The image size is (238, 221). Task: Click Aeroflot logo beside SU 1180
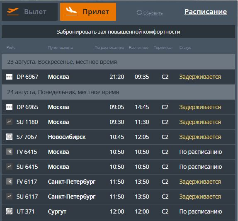[x=9, y=122]
